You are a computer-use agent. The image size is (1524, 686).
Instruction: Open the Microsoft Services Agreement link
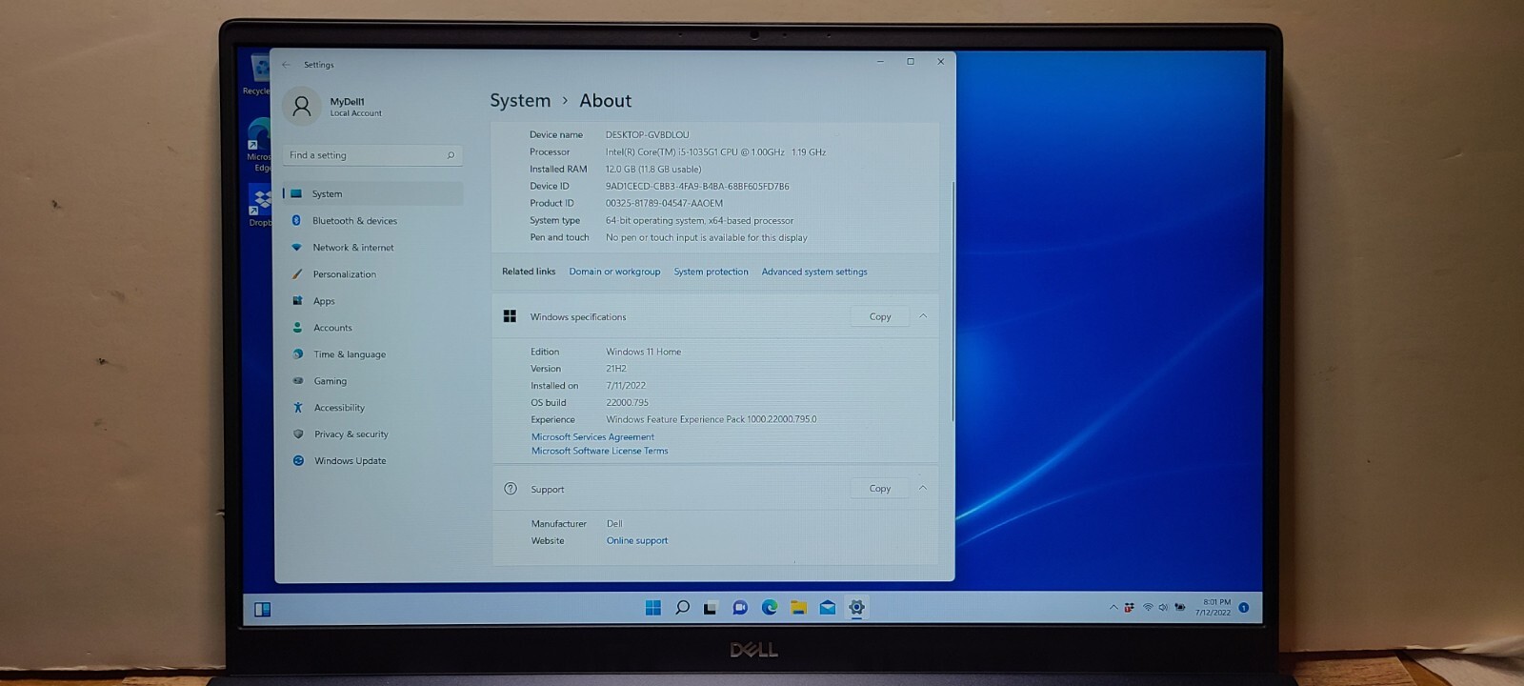(592, 437)
